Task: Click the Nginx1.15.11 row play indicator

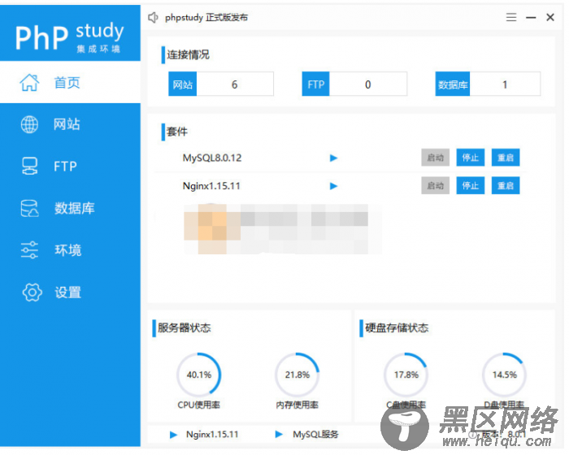Action: 333,186
